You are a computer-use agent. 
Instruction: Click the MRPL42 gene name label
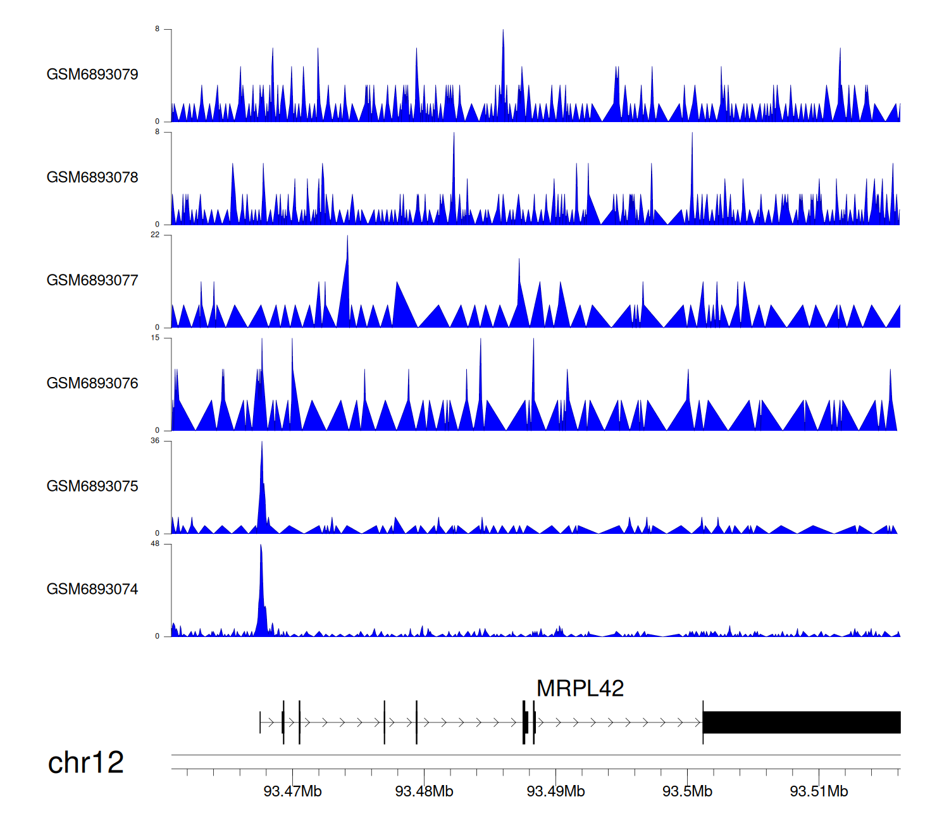580,688
